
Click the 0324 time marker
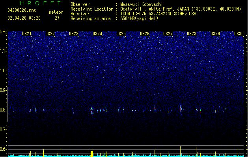(97, 34)
